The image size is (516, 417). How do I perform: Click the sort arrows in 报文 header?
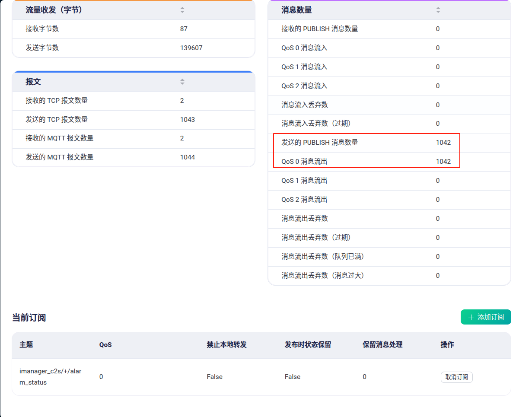click(182, 82)
